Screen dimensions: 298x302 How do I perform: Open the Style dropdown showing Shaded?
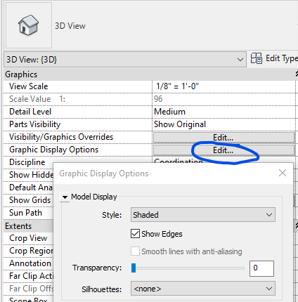tap(203, 215)
